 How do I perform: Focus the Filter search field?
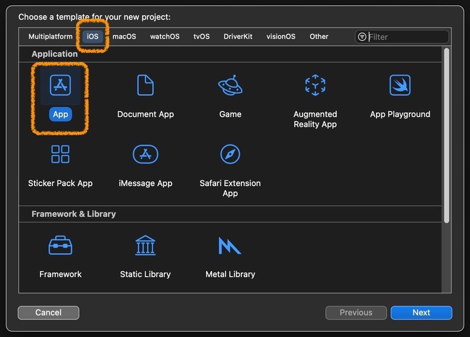402,36
